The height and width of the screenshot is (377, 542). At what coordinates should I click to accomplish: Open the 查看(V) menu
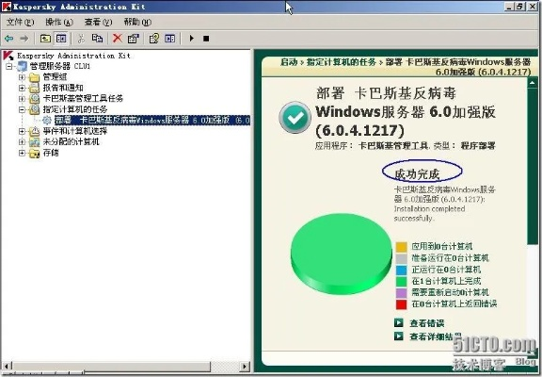coord(98,23)
